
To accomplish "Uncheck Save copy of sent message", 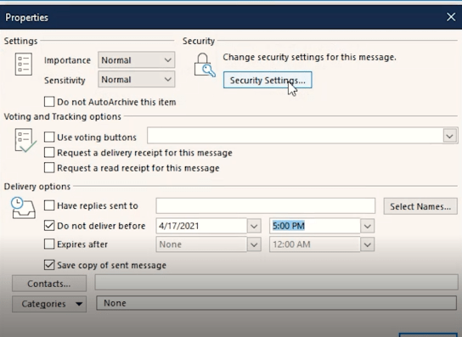I will 49,265.
